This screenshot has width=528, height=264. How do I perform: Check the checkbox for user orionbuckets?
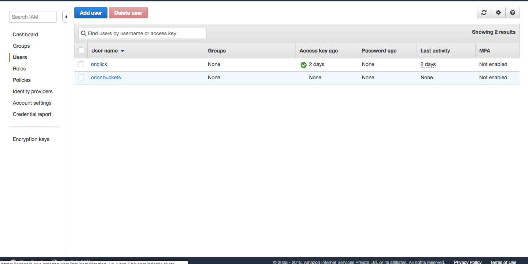tap(81, 77)
